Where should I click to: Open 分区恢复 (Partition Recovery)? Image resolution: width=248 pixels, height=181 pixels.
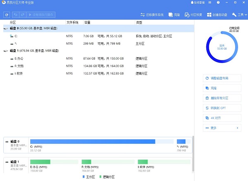[x=193, y=15]
